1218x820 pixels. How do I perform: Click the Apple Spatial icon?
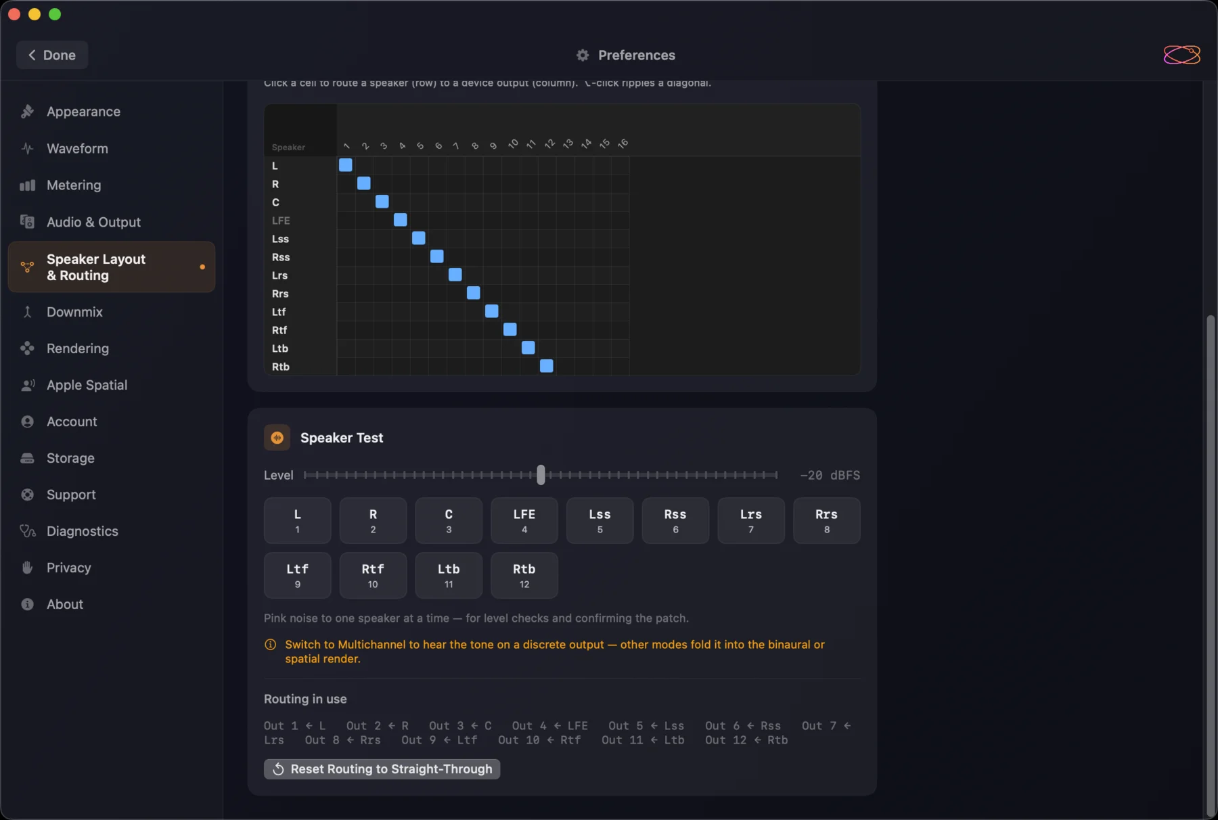click(27, 385)
